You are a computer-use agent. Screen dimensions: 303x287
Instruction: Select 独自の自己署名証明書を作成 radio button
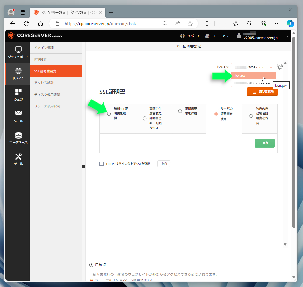pyautogui.click(x=251, y=116)
